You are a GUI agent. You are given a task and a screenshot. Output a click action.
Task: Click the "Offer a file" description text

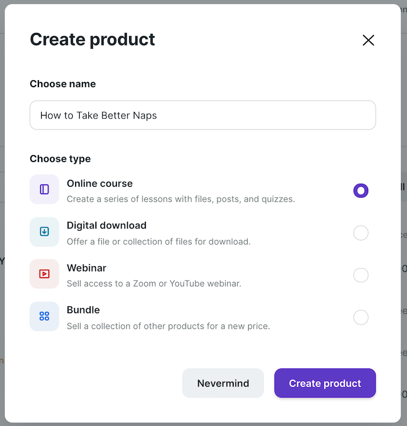(158, 241)
